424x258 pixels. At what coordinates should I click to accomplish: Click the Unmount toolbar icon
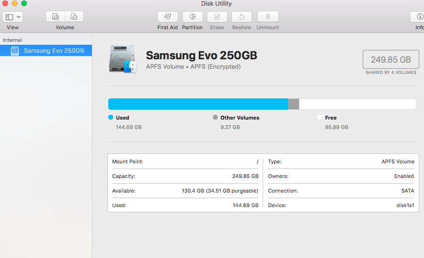point(268,17)
